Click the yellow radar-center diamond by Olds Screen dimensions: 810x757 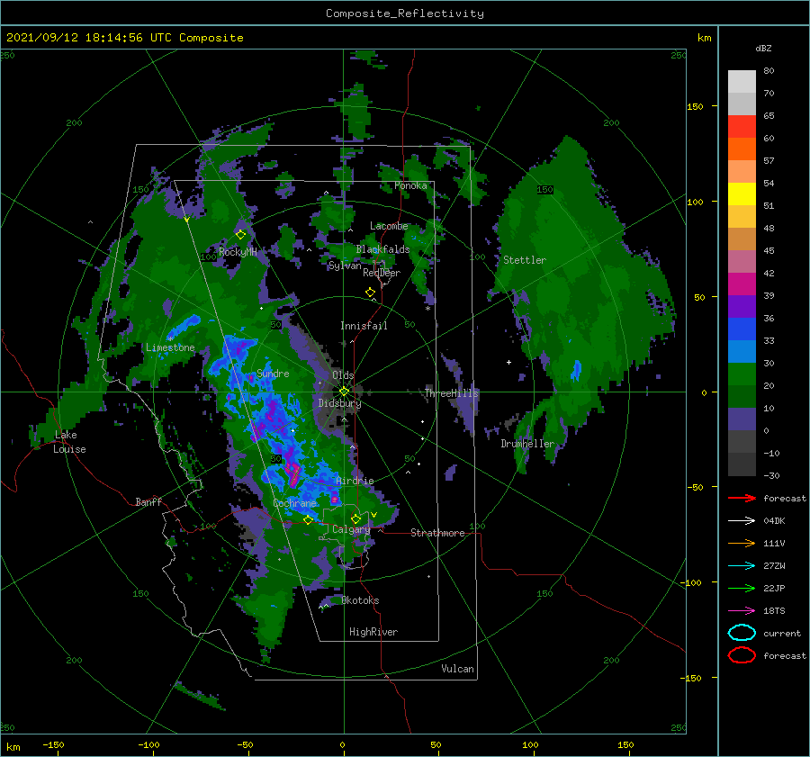coord(344,392)
